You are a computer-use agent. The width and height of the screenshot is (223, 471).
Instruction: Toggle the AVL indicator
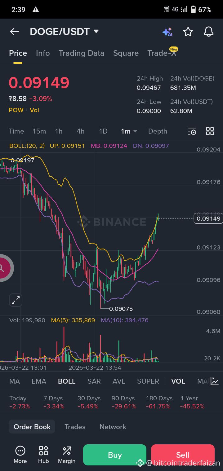[x=119, y=381]
